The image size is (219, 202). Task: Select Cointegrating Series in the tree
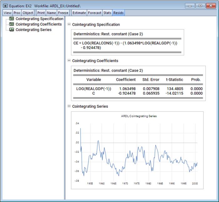point(34,30)
